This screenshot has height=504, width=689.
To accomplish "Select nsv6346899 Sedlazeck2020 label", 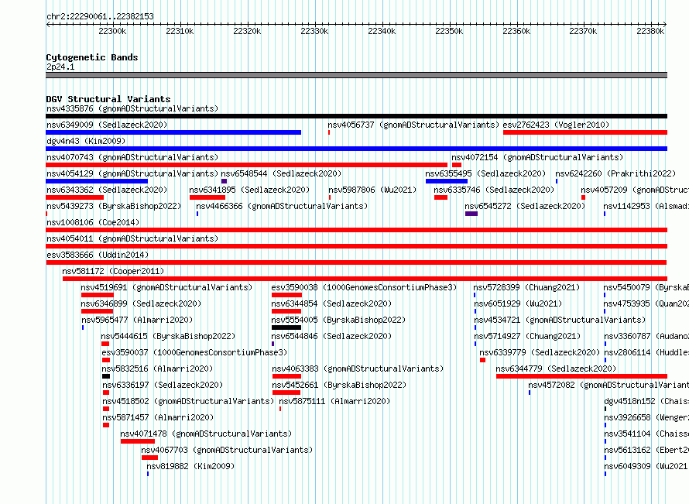I will 141,303.
